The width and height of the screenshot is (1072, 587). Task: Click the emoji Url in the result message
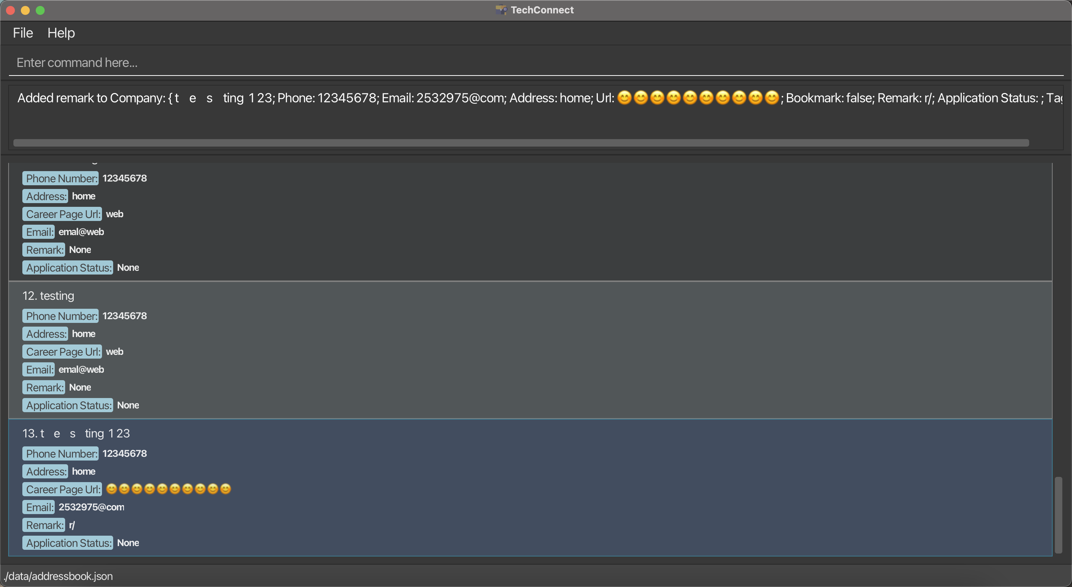pyautogui.click(x=698, y=98)
